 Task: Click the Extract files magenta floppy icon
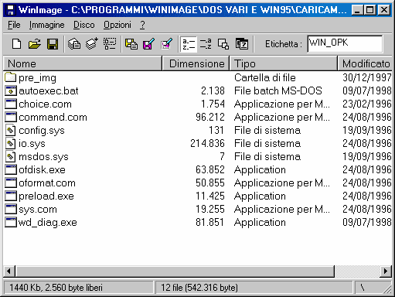pos(149,44)
